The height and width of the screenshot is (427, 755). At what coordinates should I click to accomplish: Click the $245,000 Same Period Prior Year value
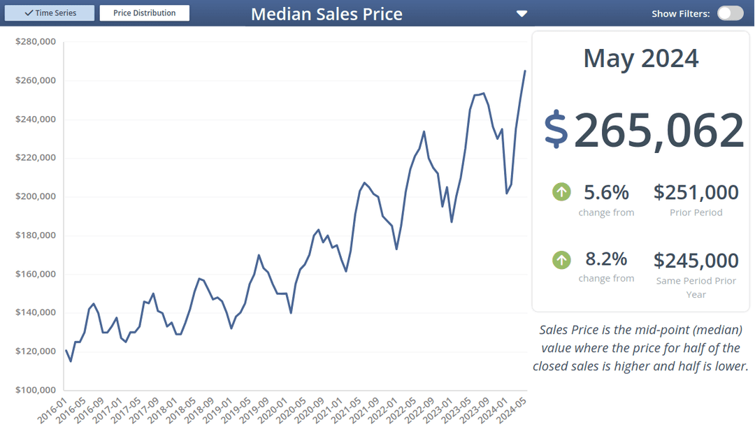click(696, 261)
